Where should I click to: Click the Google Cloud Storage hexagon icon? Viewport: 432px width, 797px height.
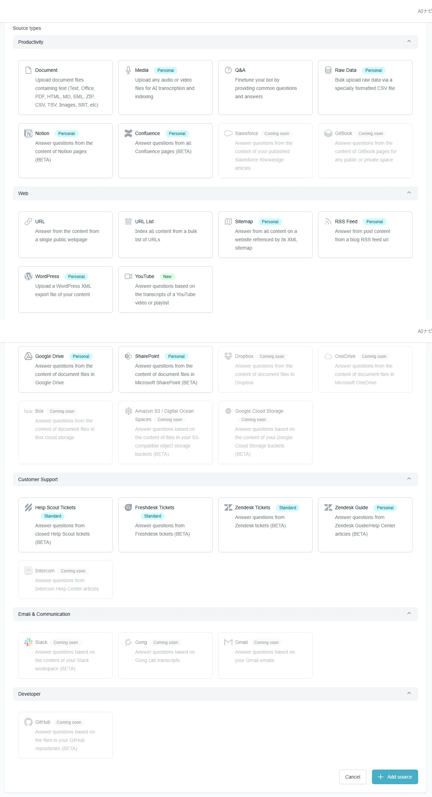click(x=228, y=411)
